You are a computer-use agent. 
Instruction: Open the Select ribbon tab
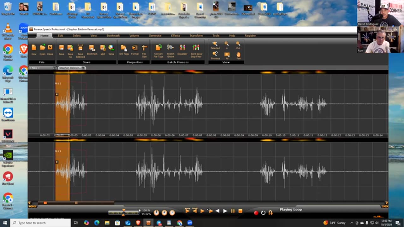click(x=77, y=36)
